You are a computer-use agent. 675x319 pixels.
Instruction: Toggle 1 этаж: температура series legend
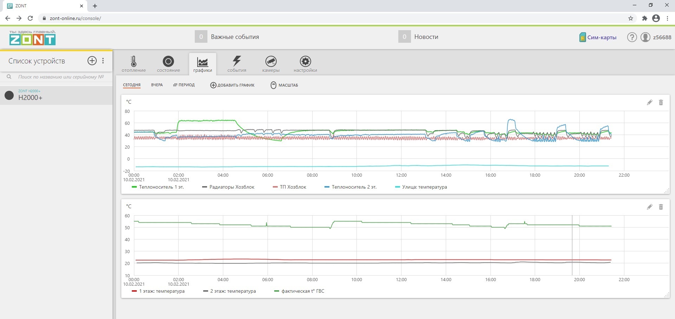(158, 291)
